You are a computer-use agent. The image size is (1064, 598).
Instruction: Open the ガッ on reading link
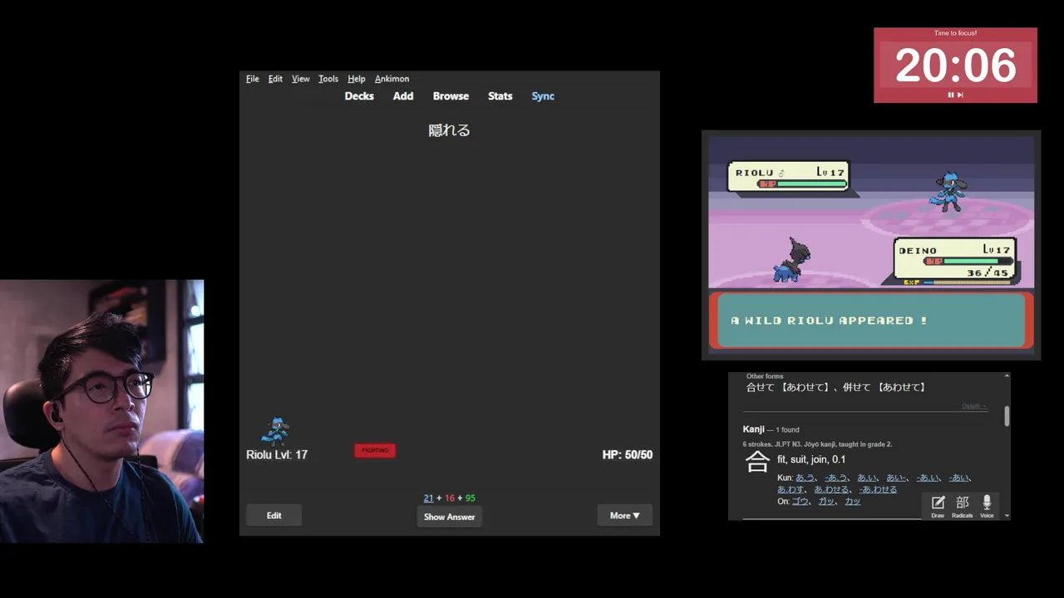[826, 501]
